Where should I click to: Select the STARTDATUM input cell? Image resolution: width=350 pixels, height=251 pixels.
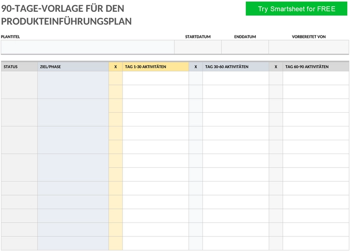pos(198,47)
